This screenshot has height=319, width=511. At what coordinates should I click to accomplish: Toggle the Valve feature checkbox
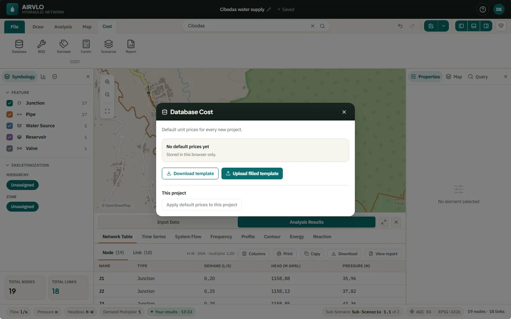[10, 149]
